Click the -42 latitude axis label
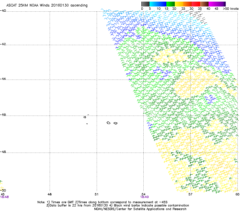240x211 pixels. (3, 44)
